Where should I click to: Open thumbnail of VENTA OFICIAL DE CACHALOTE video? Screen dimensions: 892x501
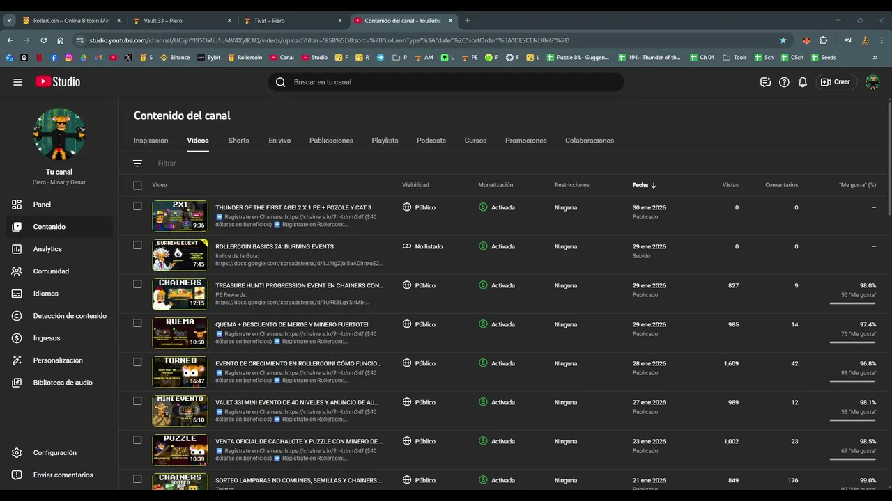tap(180, 450)
